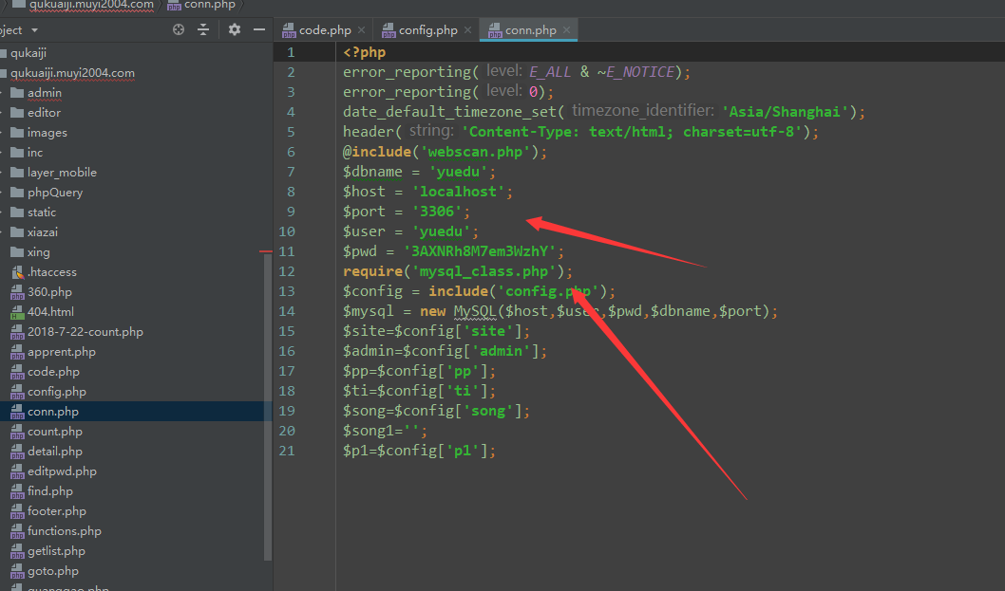Open the admin folder
This screenshot has height=591, width=1005.
click(x=45, y=93)
